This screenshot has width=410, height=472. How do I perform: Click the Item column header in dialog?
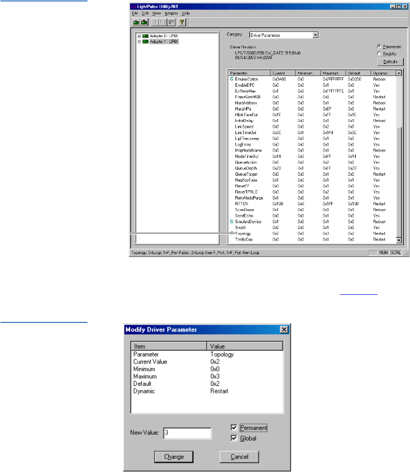click(x=169, y=346)
